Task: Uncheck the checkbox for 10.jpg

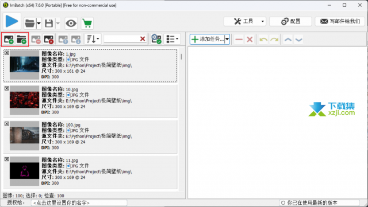Action: click(x=7, y=88)
